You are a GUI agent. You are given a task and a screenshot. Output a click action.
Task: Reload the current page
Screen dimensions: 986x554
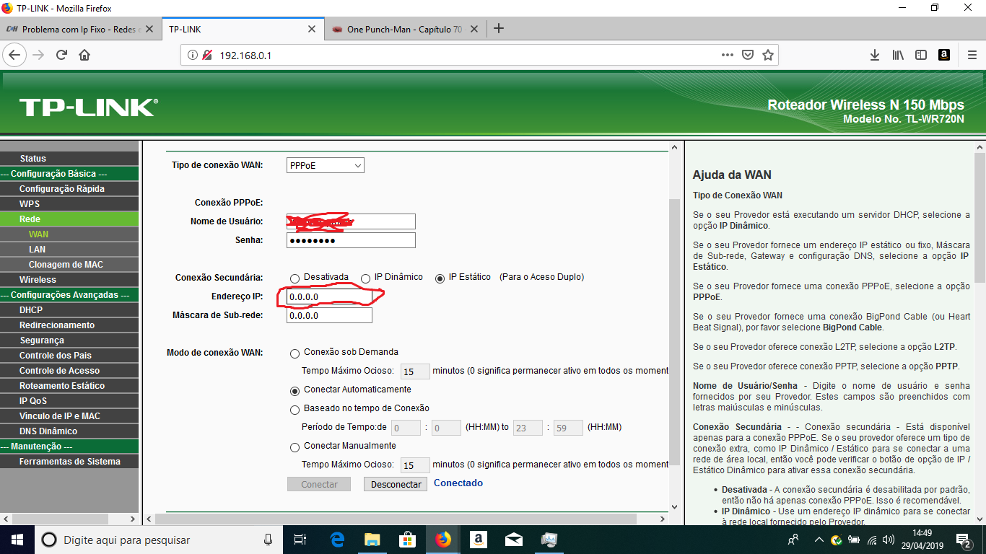(x=62, y=55)
